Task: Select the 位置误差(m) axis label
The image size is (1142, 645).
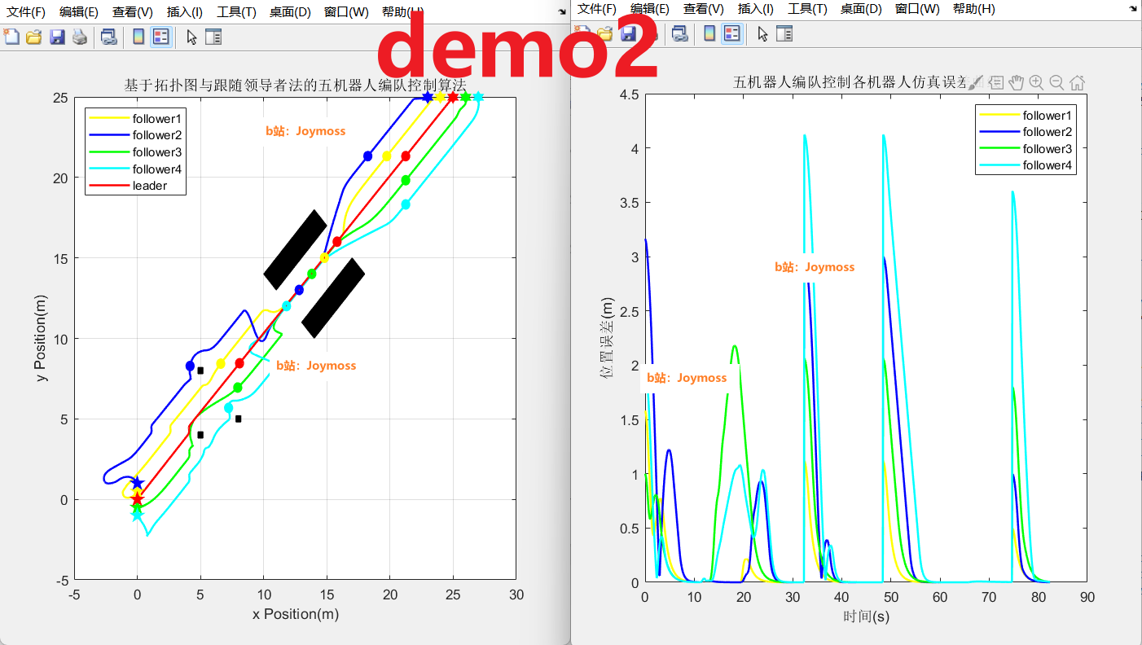Action: [x=607, y=338]
